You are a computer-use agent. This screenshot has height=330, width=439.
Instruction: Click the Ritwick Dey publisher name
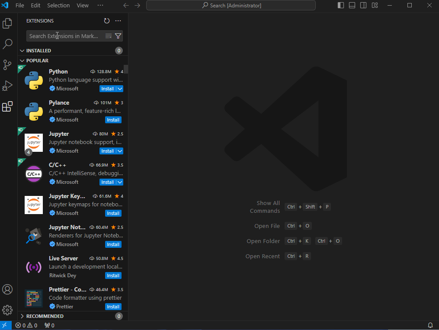pyautogui.click(x=63, y=276)
